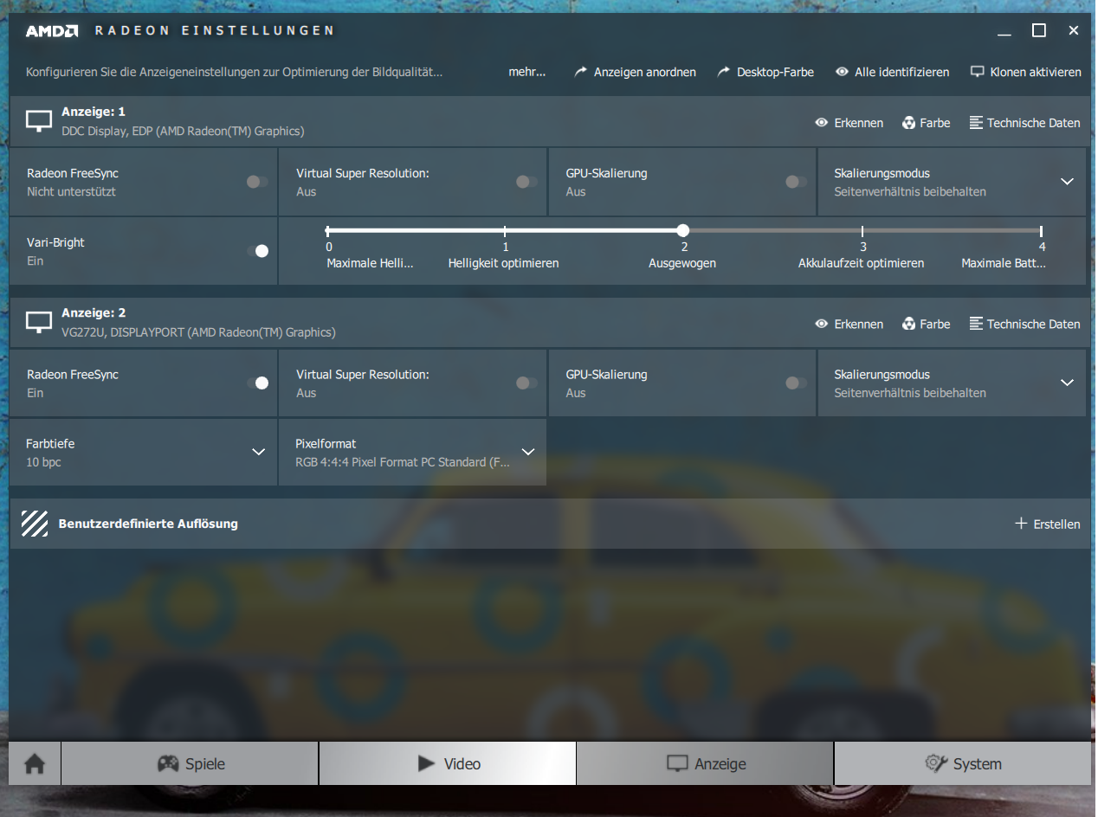The width and height of the screenshot is (1098, 817).
Task: Switch to the System tab
Action: [x=963, y=763]
